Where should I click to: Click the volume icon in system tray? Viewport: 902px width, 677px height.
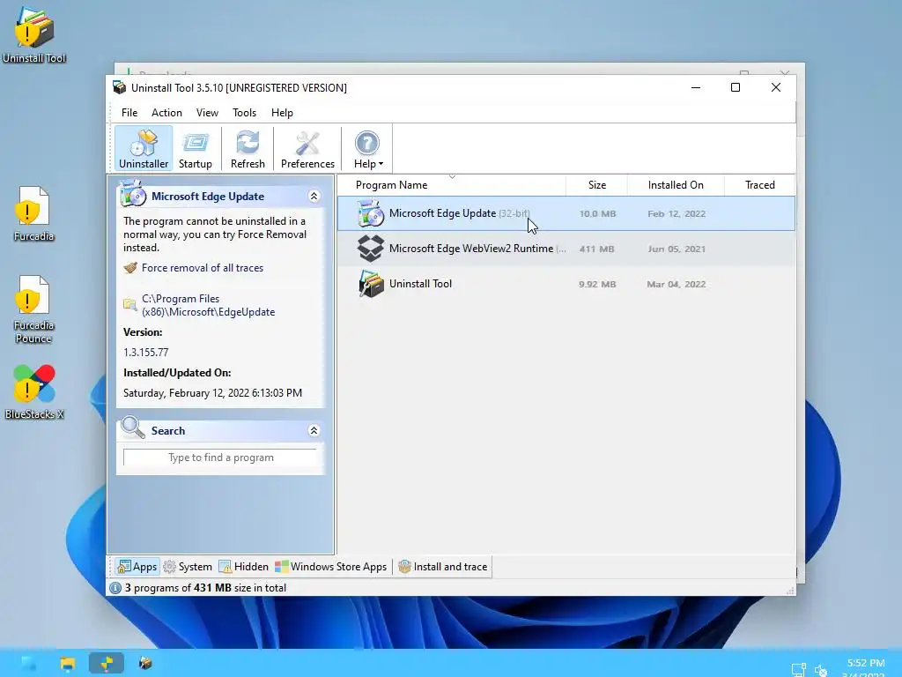821,670
